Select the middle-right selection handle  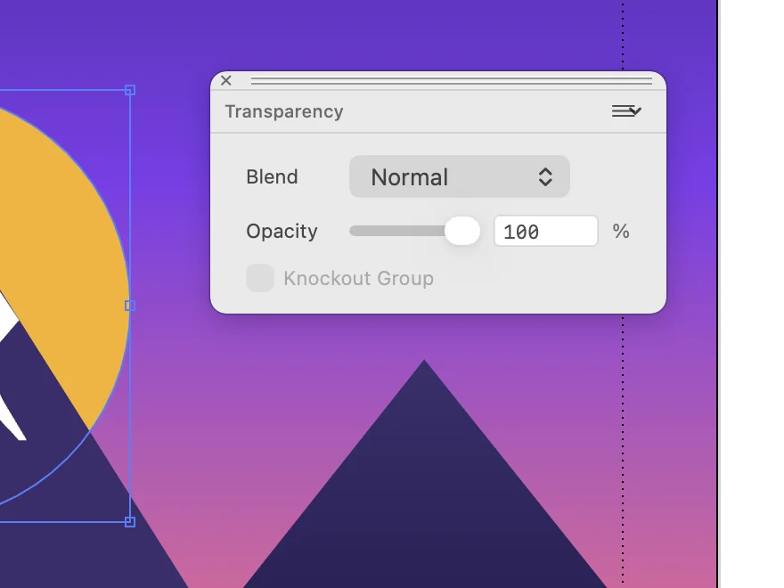130,306
